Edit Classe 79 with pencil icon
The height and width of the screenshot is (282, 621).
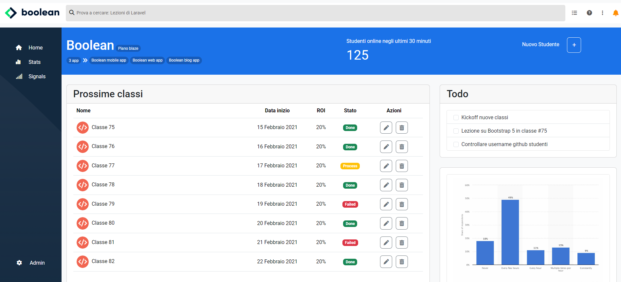pos(386,204)
